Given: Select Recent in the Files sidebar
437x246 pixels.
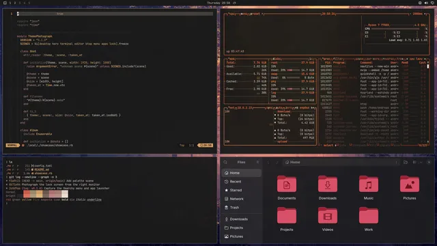Looking at the screenshot, I should click(x=241, y=182).
